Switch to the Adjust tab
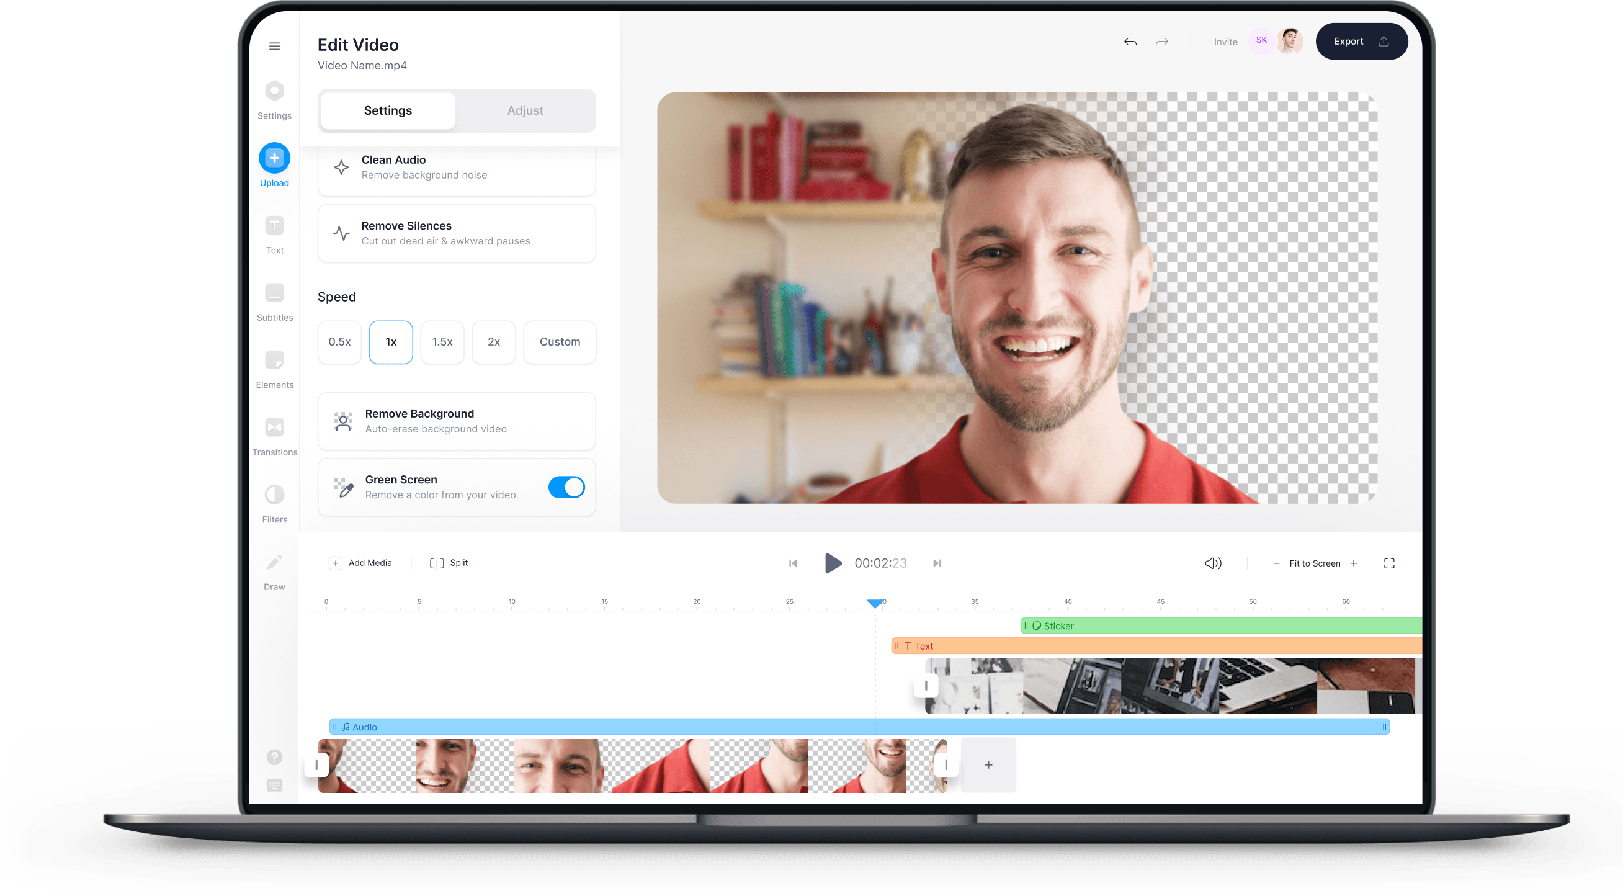Image resolution: width=1623 pixels, height=896 pixels. tap(525, 109)
